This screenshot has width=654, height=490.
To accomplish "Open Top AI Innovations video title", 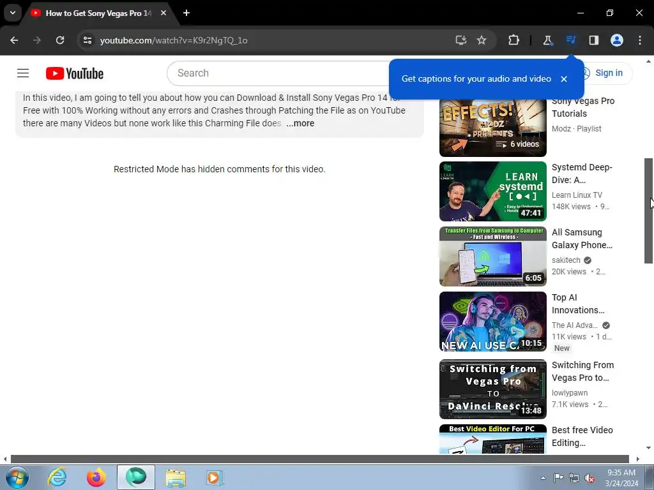I will 578,304.
